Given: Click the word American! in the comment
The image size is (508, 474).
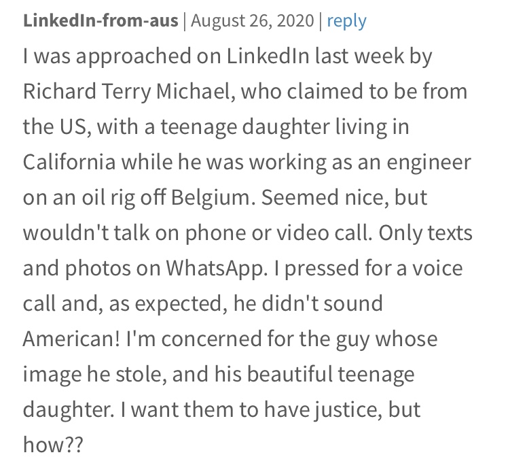Looking at the screenshot, I should point(71,339).
